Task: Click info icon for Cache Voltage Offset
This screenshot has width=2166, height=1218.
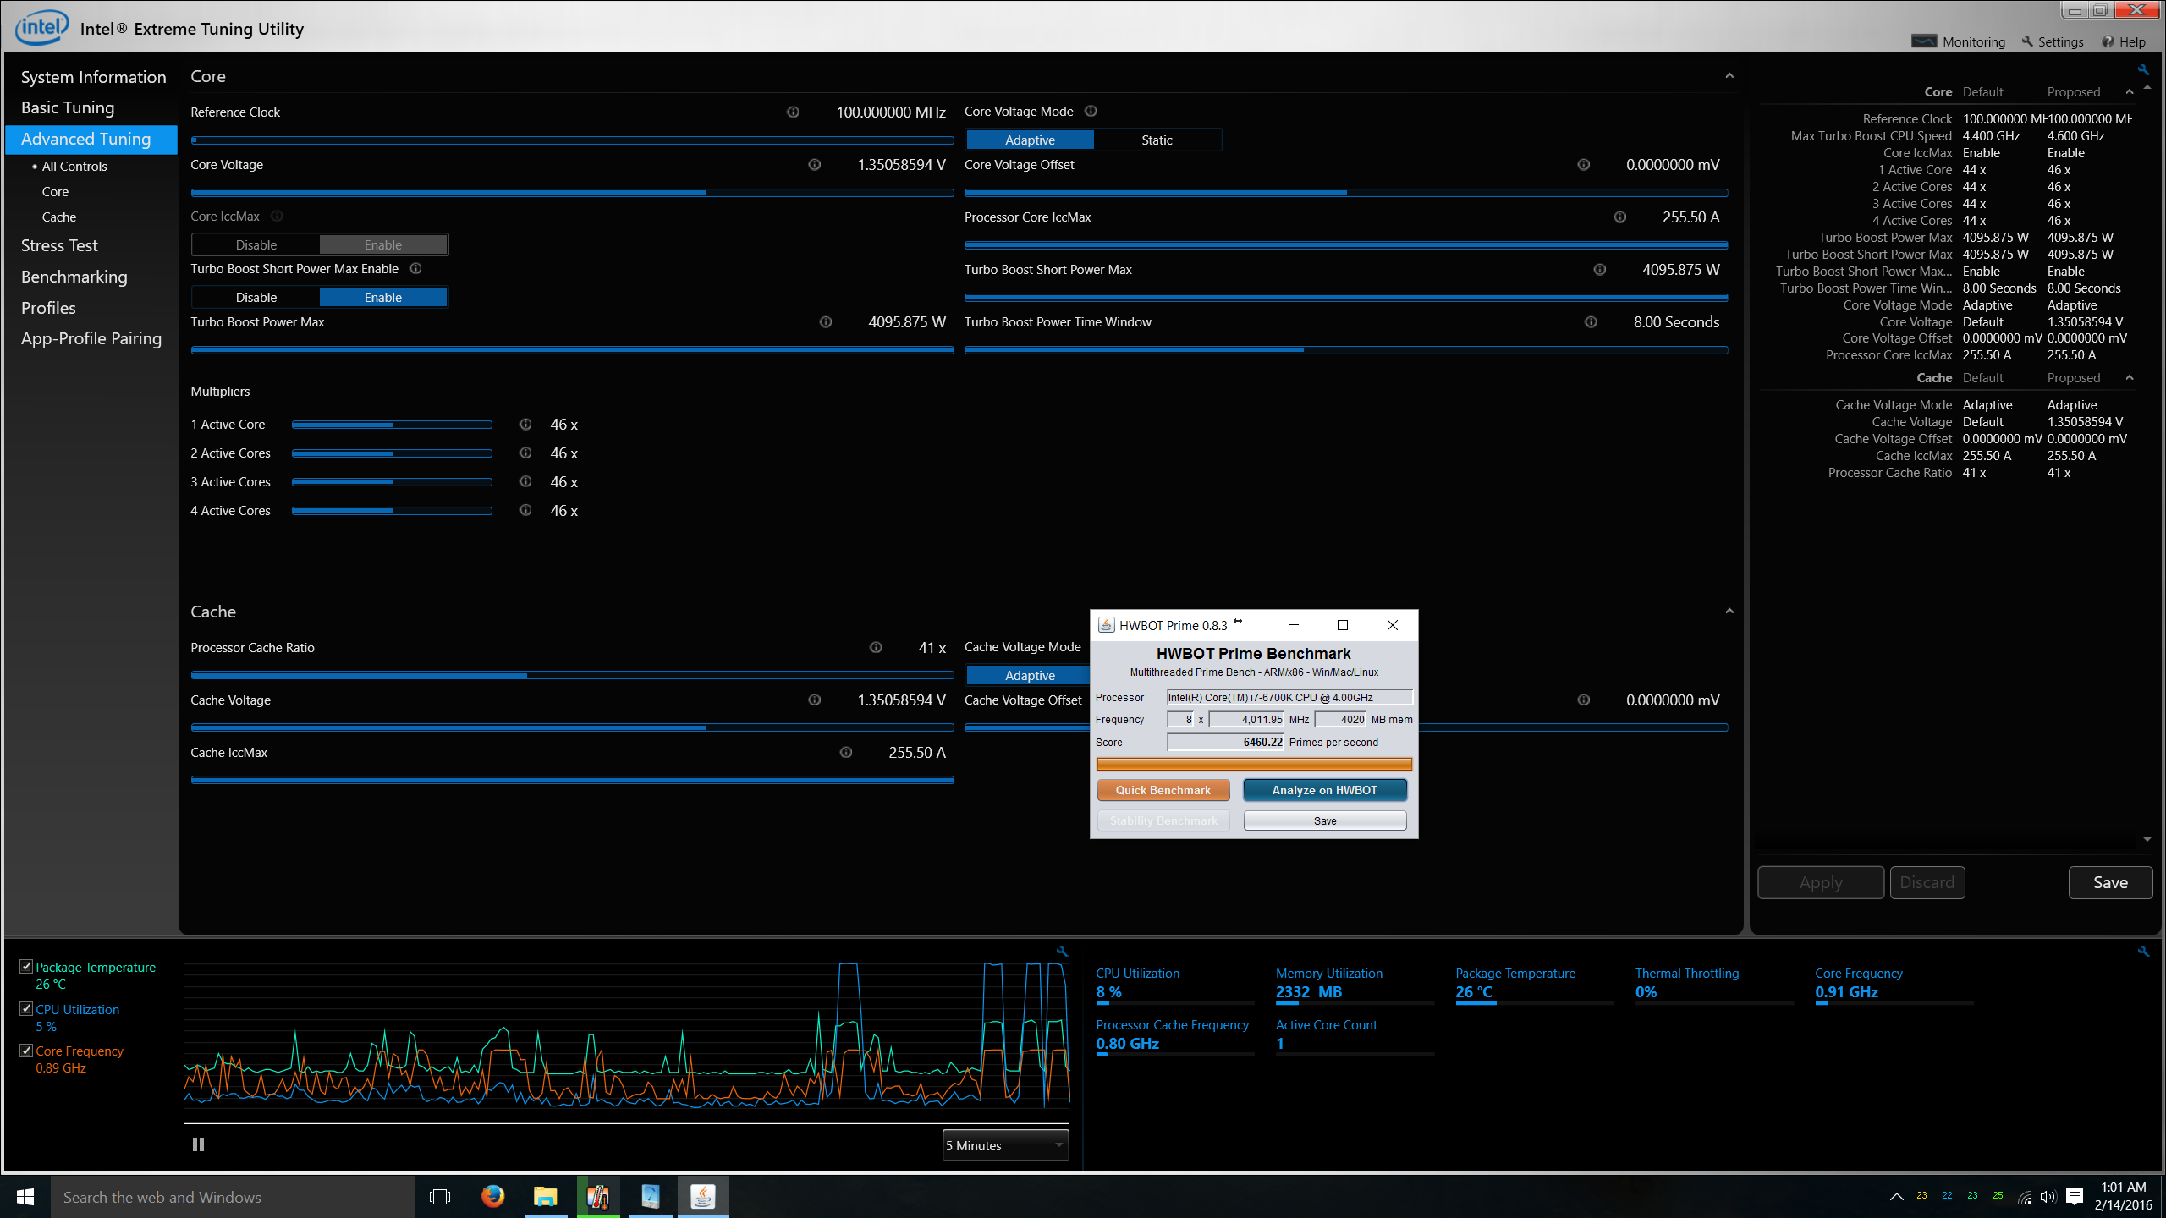Action: [x=1583, y=700]
